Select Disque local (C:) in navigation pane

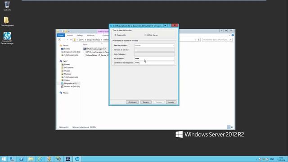click(x=69, y=83)
